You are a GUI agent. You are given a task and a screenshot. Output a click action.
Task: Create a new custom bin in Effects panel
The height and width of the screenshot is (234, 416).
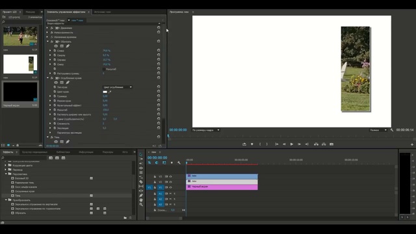[x=125, y=218]
